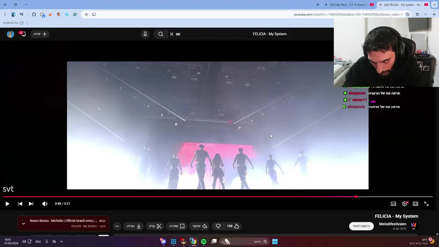Open Chrome media controls icon

point(21,14)
